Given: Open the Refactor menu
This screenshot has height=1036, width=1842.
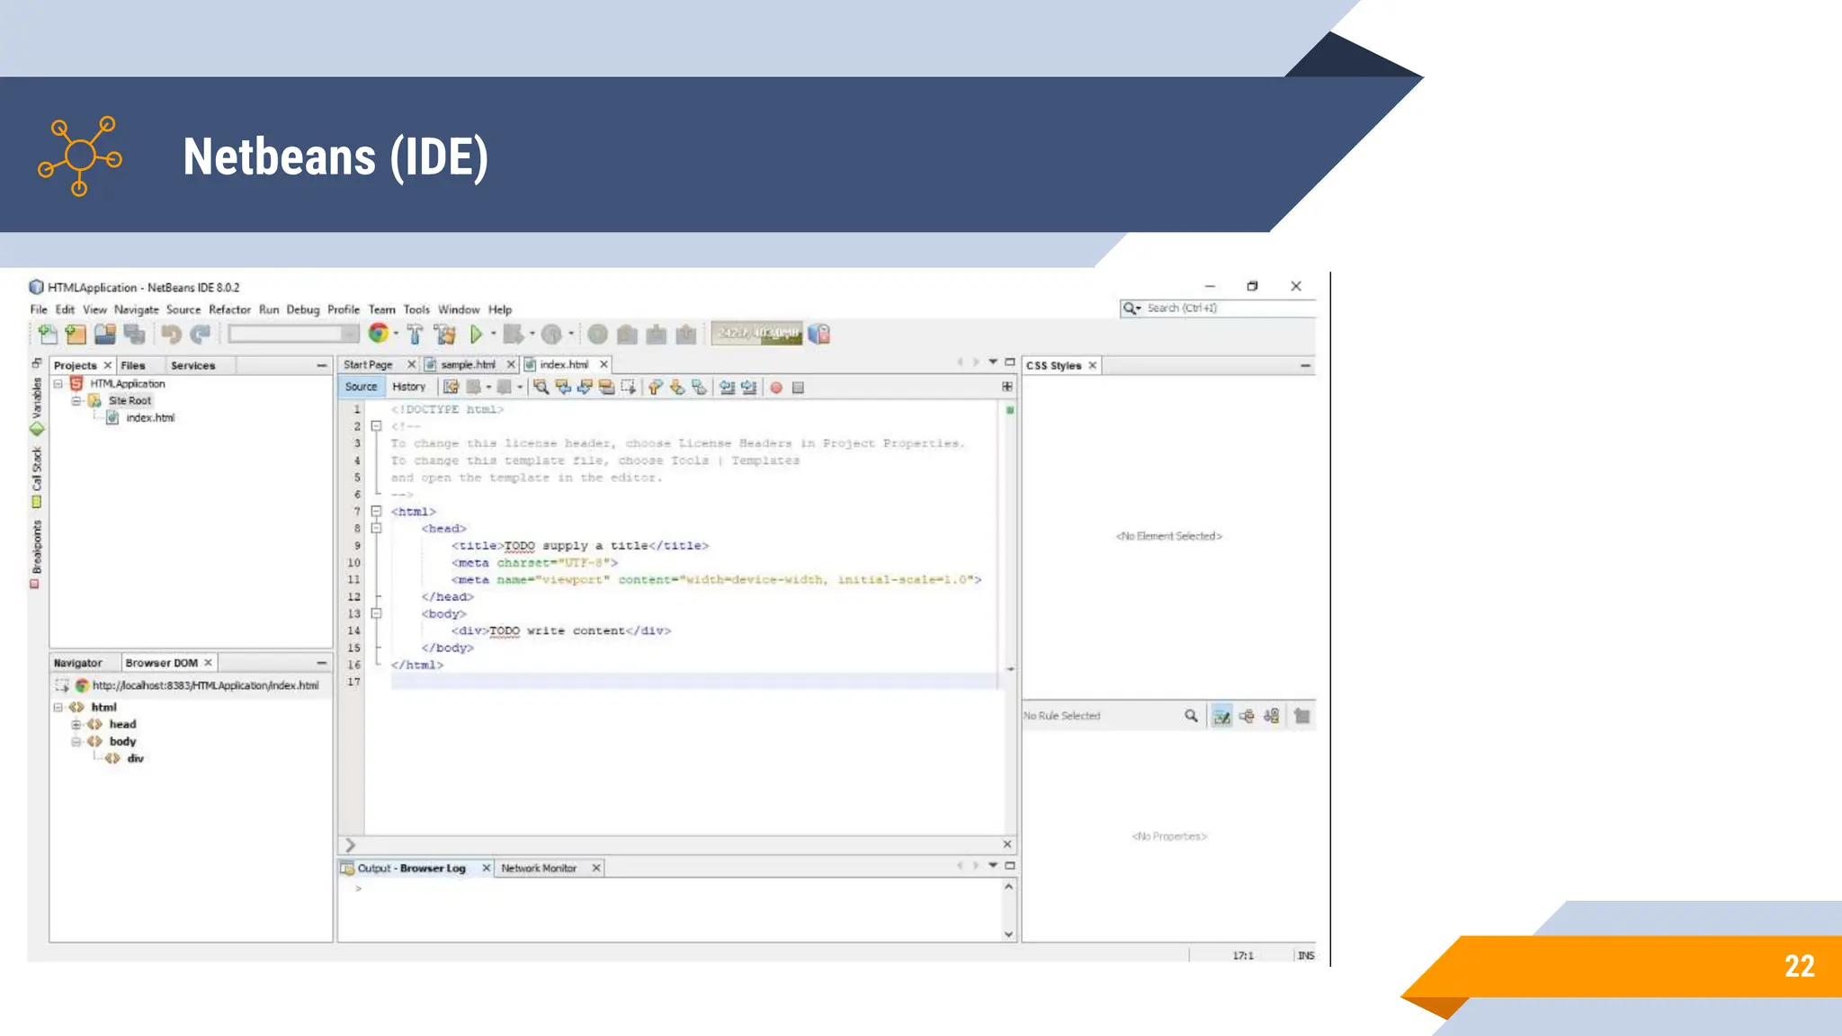Looking at the screenshot, I should [x=229, y=309].
